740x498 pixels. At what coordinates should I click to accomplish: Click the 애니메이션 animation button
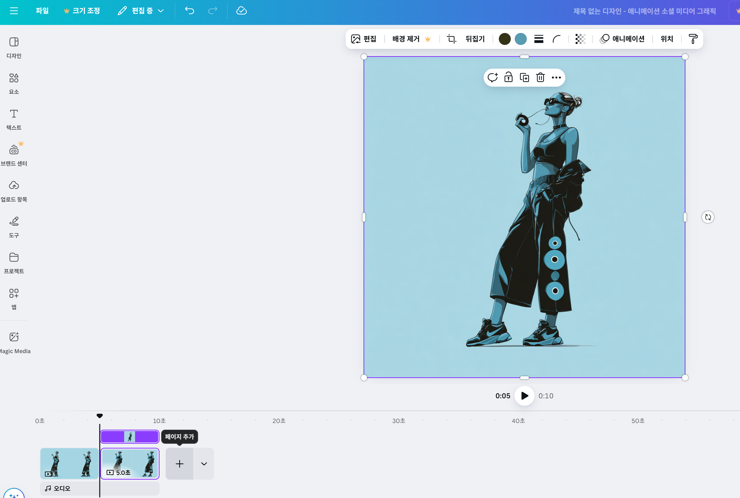tap(622, 39)
